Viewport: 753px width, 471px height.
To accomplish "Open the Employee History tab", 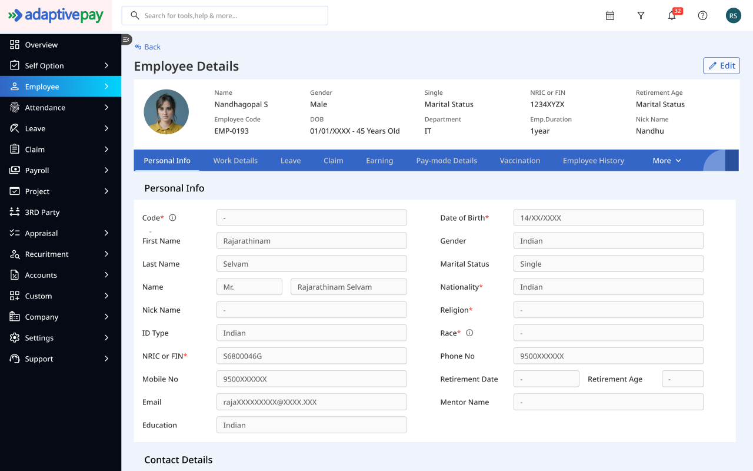I will tap(594, 161).
